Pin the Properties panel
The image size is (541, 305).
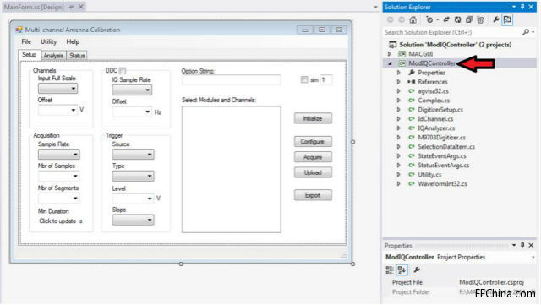[x=522, y=245]
